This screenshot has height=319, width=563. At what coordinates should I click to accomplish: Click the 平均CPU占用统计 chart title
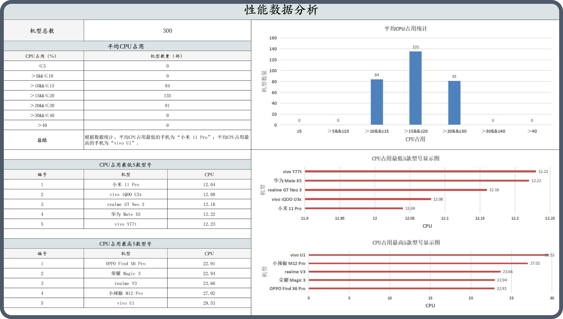coord(406,29)
